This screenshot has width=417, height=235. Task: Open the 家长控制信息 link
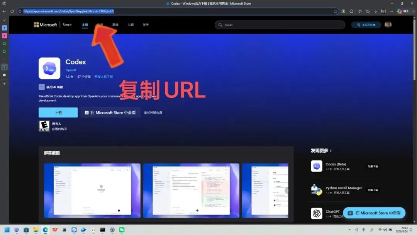pyautogui.click(x=153, y=112)
